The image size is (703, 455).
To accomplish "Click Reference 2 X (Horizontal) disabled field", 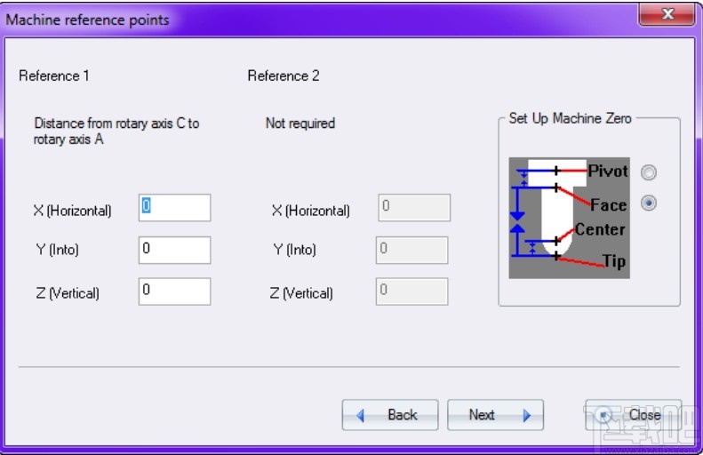I will pos(413,208).
